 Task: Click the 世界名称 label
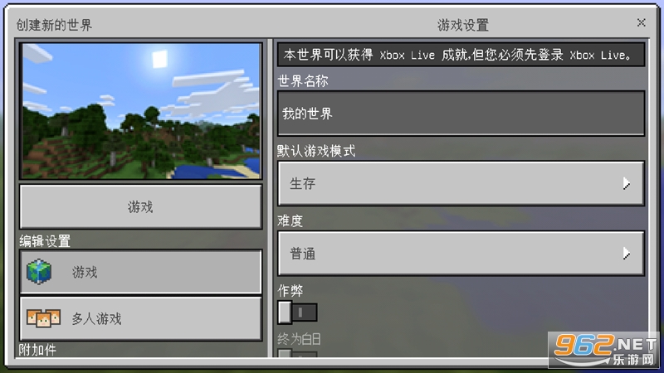coord(303,80)
